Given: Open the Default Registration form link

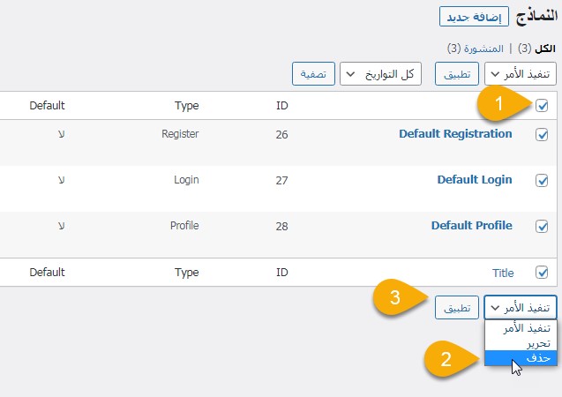Looking at the screenshot, I should (455, 134).
